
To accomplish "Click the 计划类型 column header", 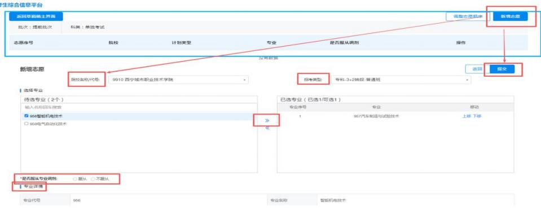I will point(182,42).
